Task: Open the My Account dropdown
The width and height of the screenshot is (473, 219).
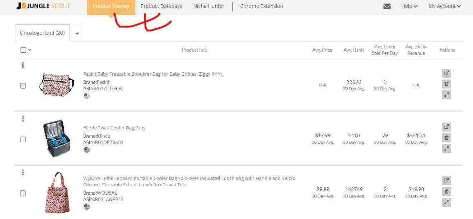Action: point(445,6)
